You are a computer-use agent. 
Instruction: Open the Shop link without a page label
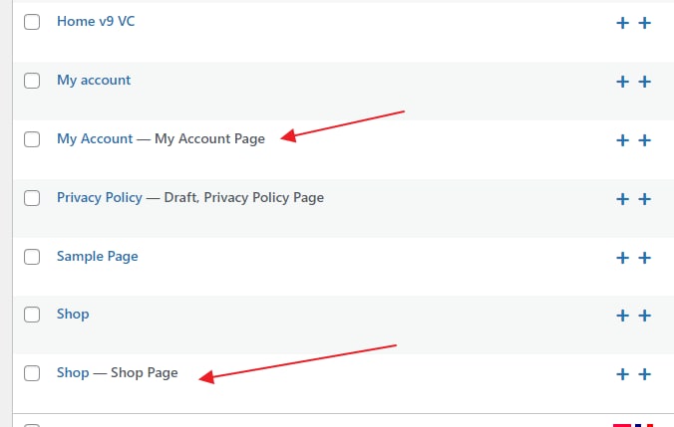tap(73, 315)
